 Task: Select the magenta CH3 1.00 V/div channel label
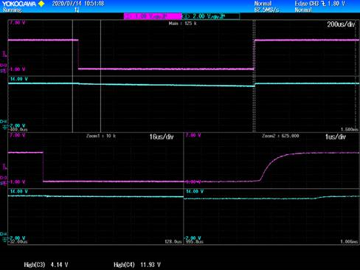pos(153,16)
